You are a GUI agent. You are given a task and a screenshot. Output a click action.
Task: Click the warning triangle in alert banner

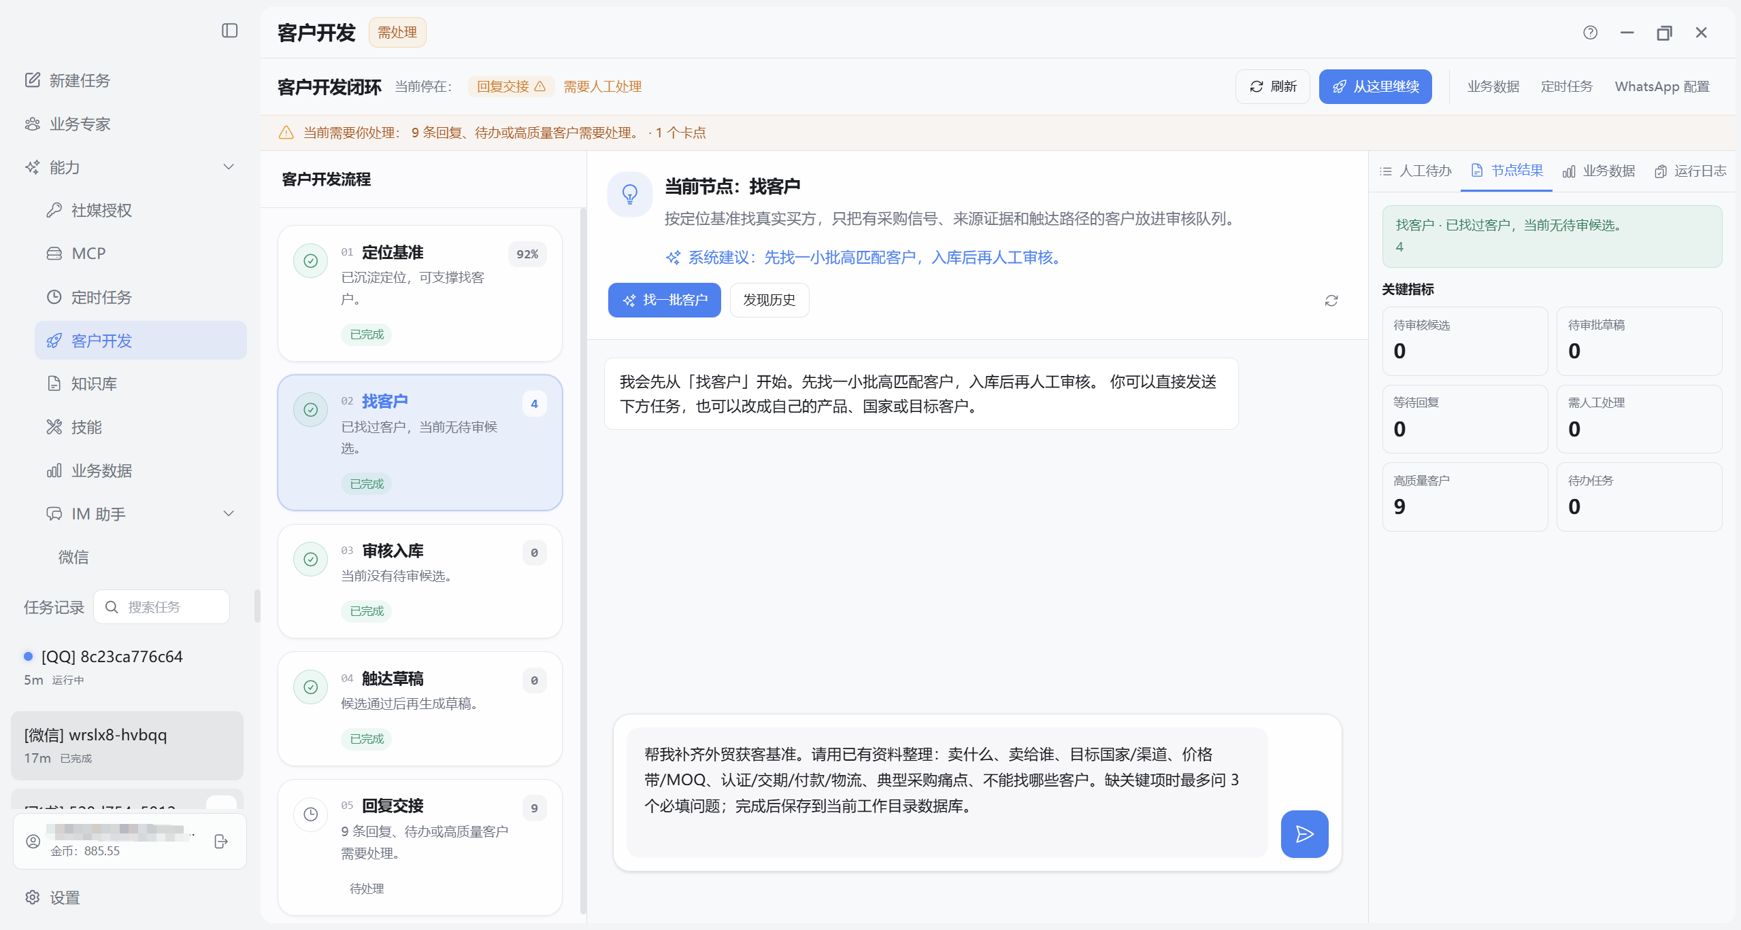coord(286,133)
